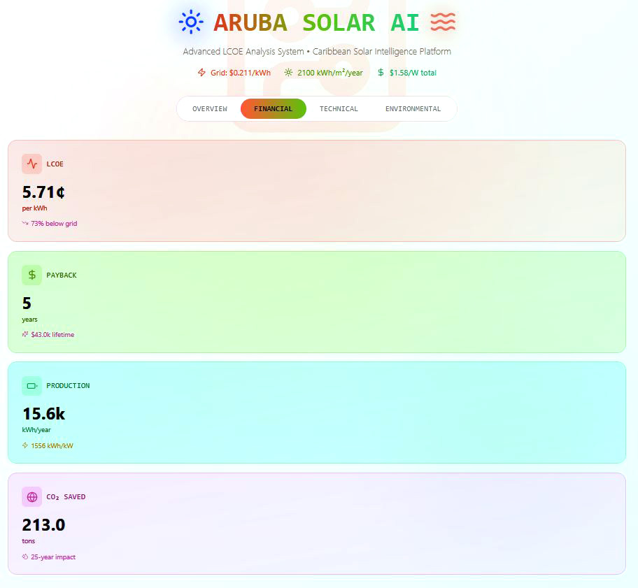Select the Environmental tab

coord(413,108)
